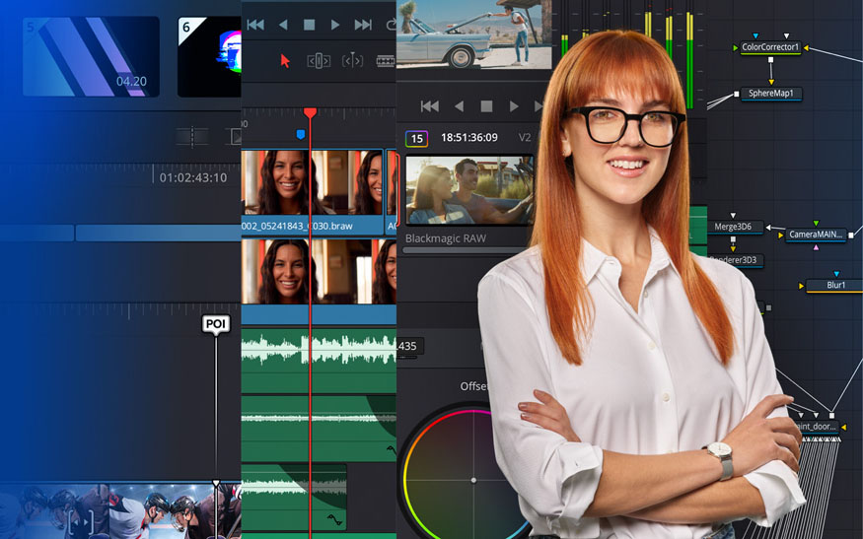Image resolution: width=863 pixels, height=539 pixels.
Task: Click reverse play above timecode 18:51:36:09
Action: click(459, 106)
